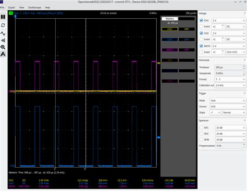Uncheck the CH1 channel checkbox
Image resolution: width=247 pixels, height=191 pixels.
point(201,20)
